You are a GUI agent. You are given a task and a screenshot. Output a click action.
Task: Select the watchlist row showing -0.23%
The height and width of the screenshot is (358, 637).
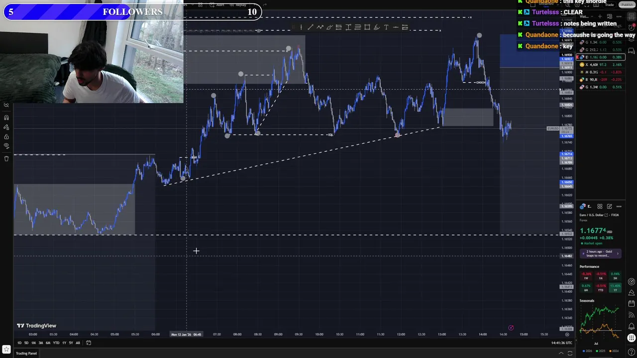pyautogui.click(x=601, y=80)
